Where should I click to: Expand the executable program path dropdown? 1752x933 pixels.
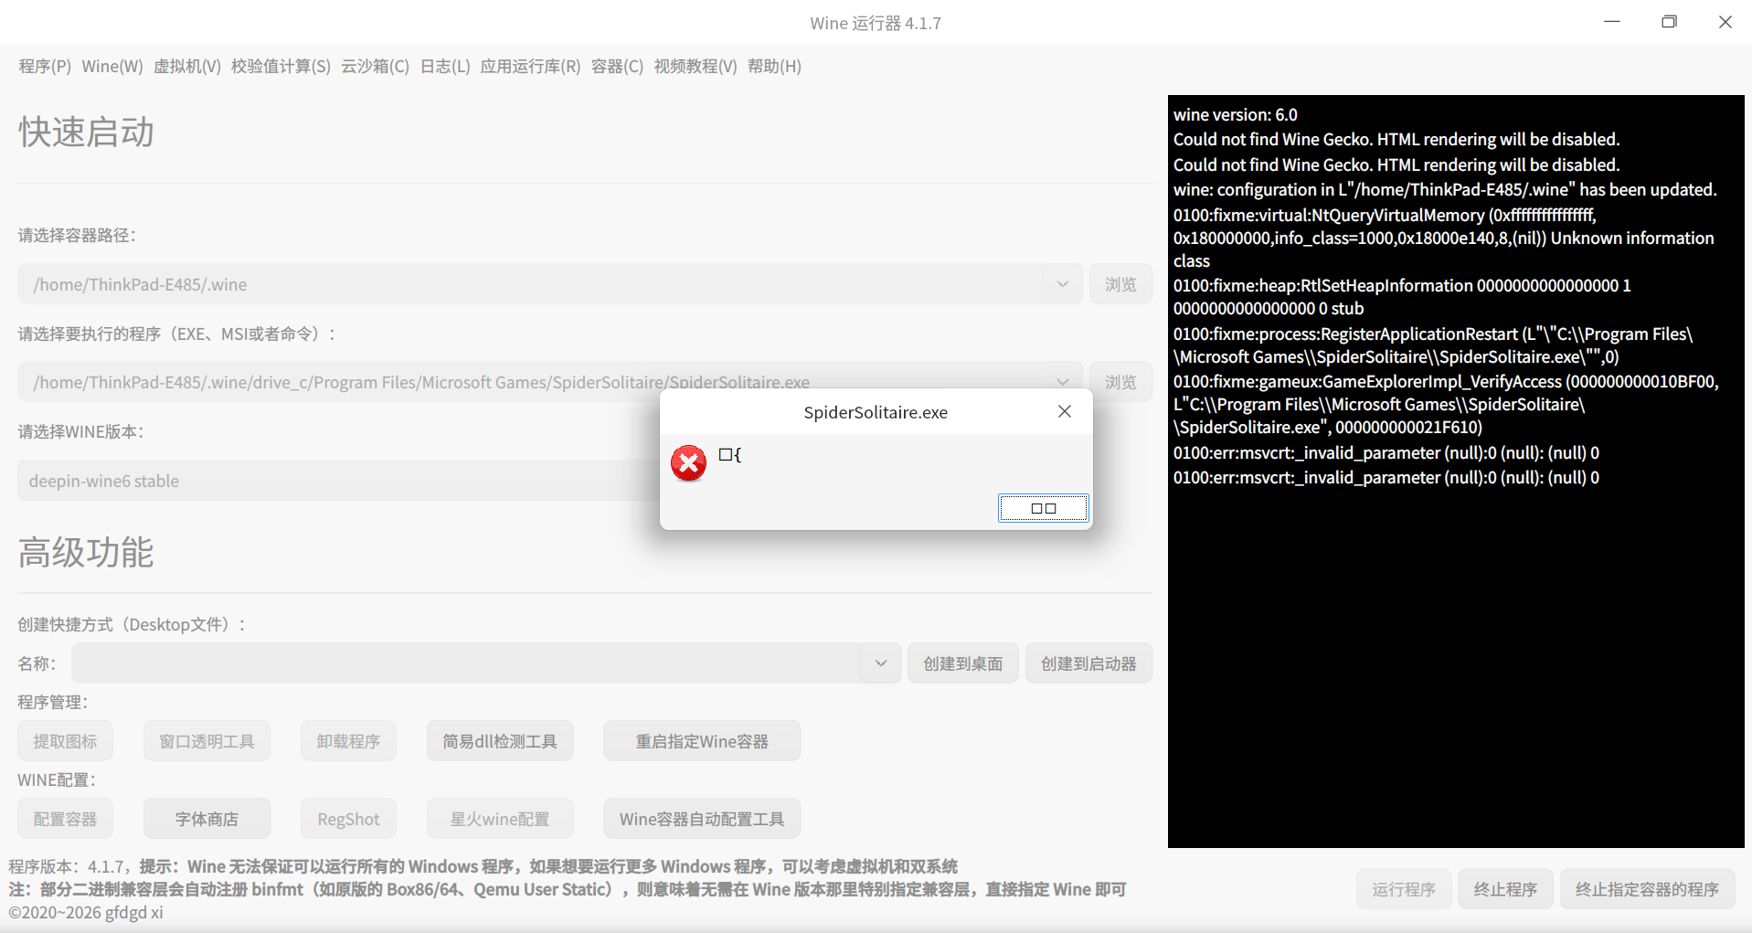[x=1062, y=381]
